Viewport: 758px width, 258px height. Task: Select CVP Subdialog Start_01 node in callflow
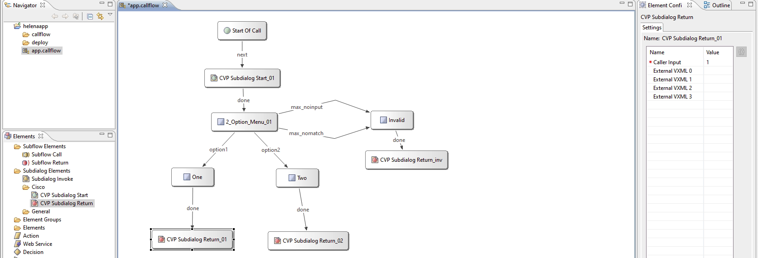(242, 78)
